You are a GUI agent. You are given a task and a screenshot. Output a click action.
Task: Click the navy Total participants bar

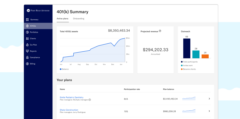(187, 48)
